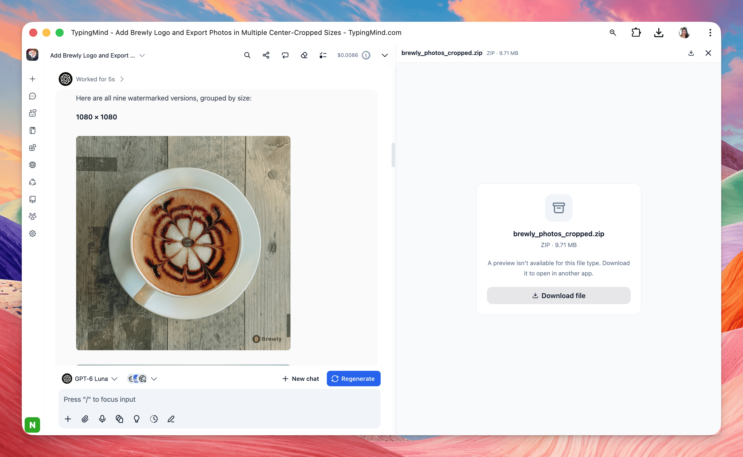Share the conversation via share icon

tap(266, 55)
